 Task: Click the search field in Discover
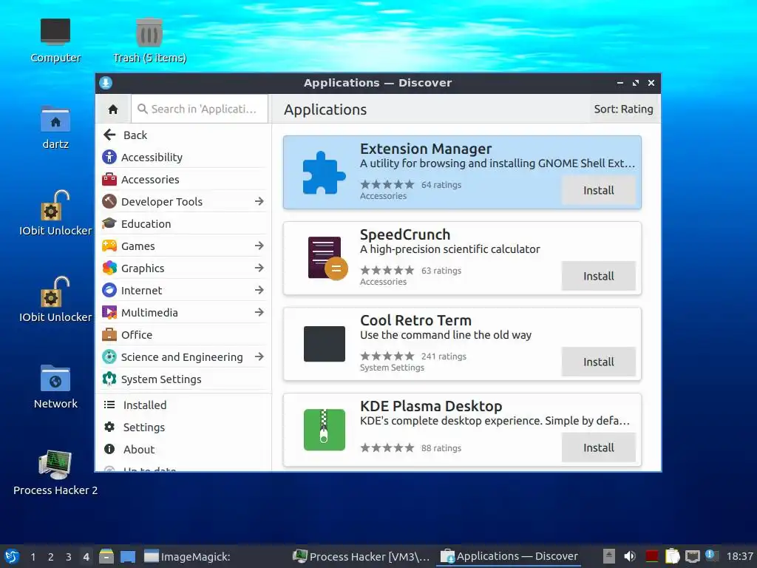pyautogui.click(x=200, y=109)
